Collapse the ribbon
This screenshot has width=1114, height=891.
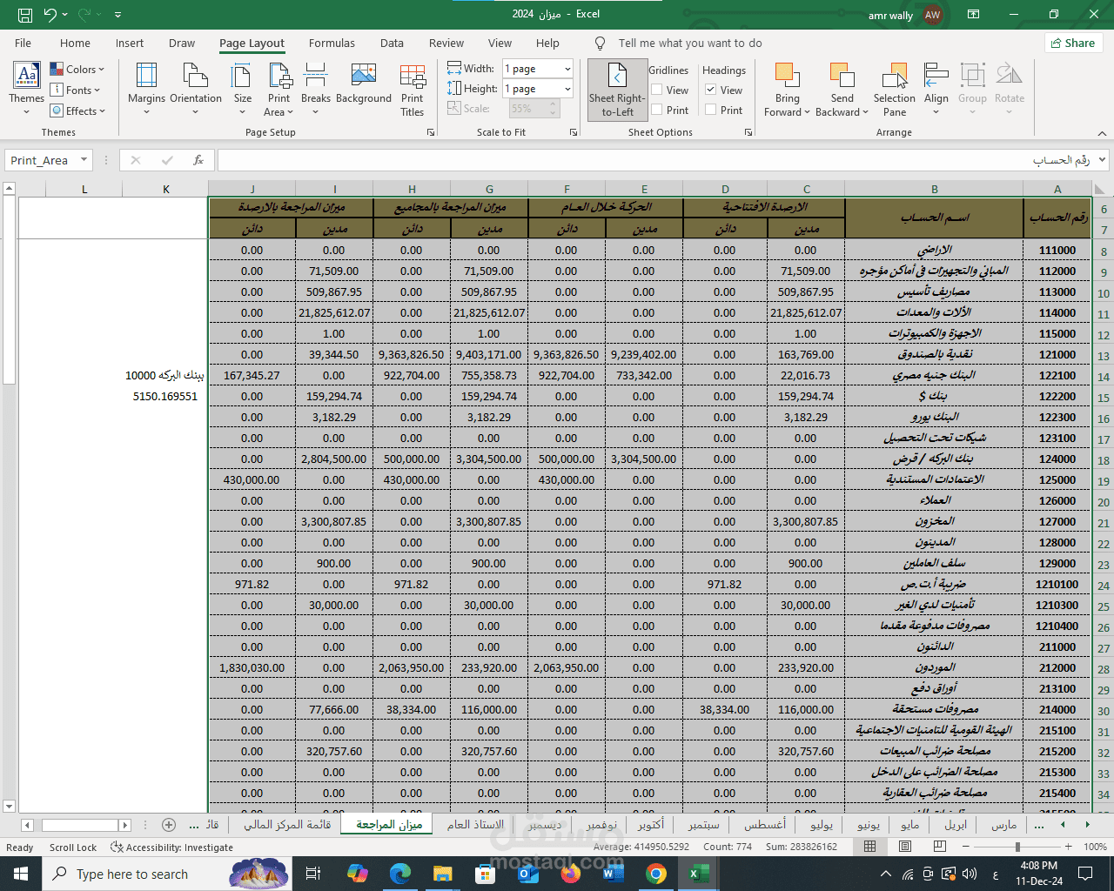[1102, 133]
